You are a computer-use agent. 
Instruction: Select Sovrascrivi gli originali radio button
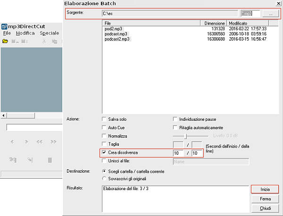[x=104, y=179]
